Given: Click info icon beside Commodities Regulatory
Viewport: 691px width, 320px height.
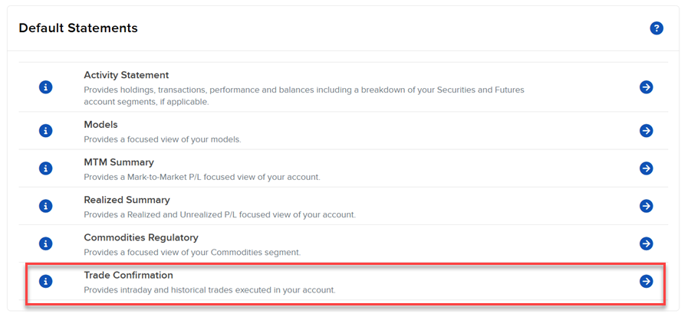Looking at the screenshot, I should pos(45,243).
